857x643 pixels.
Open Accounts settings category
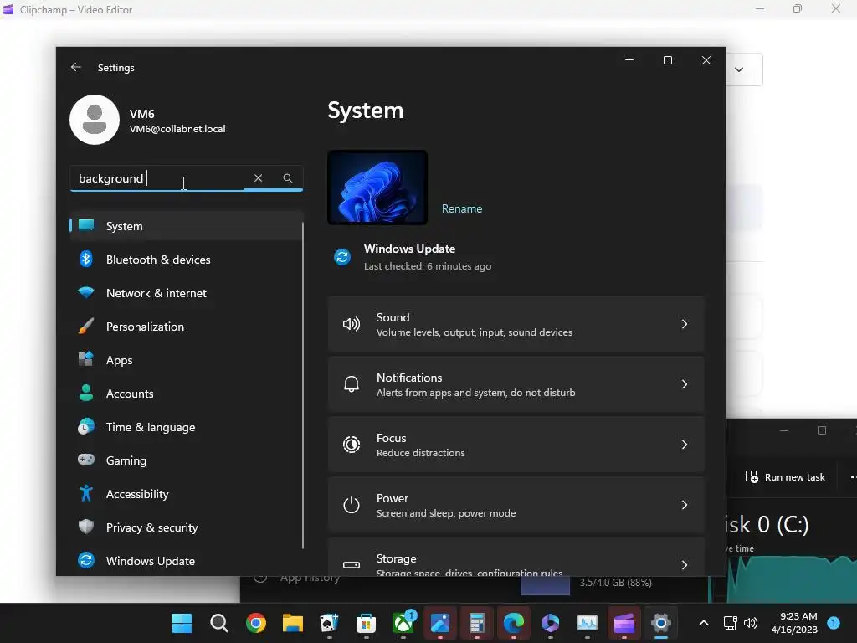click(186, 394)
